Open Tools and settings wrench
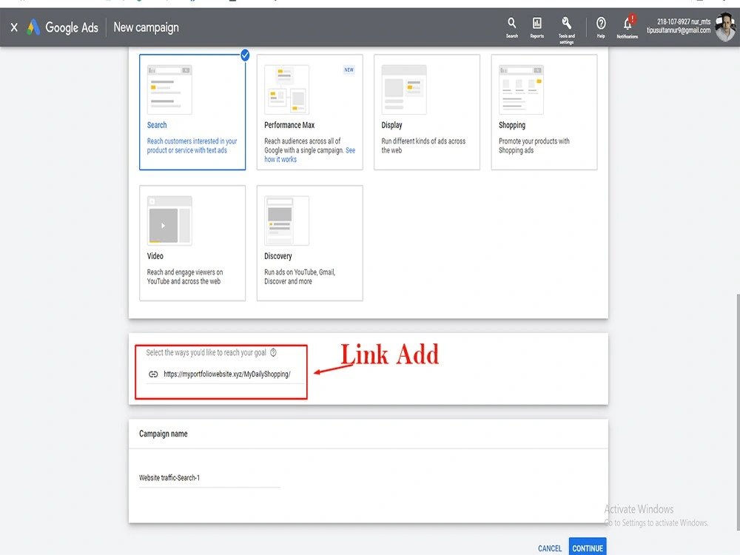 tap(566, 30)
